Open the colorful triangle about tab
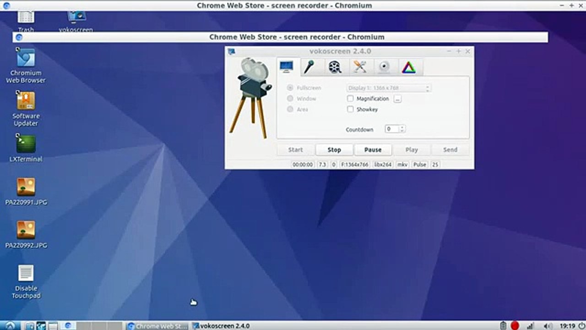 click(x=409, y=67)
